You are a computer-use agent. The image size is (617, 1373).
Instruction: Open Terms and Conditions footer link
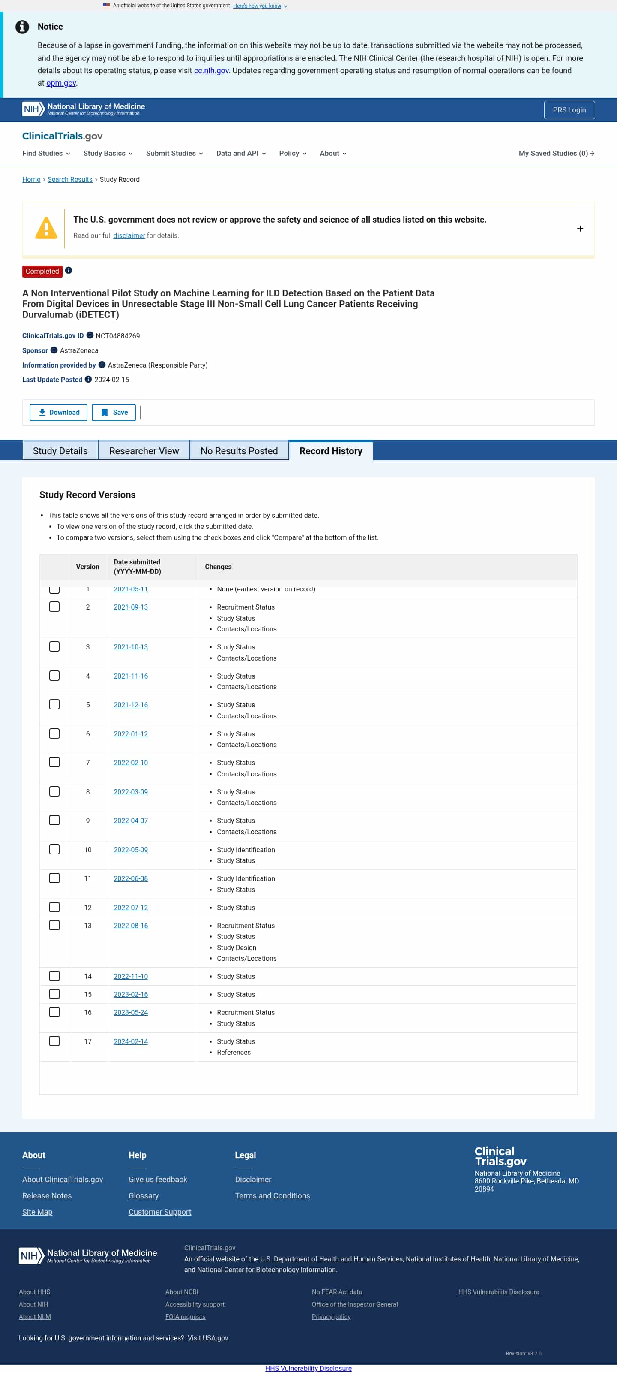(x=272, y=1195)
